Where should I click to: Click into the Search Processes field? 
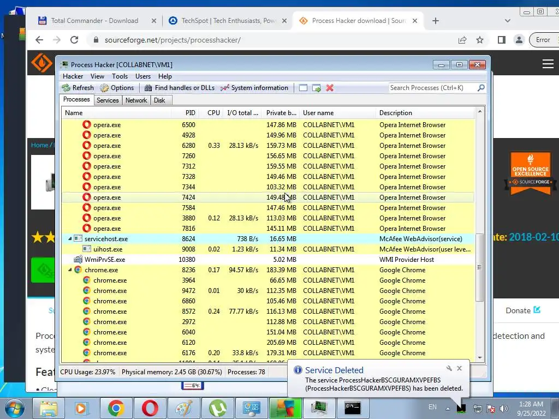click(x=432, y=88)
